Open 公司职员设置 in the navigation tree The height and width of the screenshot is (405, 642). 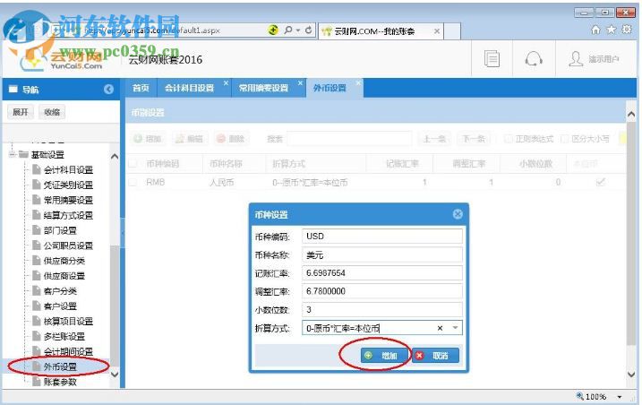pyautogui.click(x=68, y=246)
